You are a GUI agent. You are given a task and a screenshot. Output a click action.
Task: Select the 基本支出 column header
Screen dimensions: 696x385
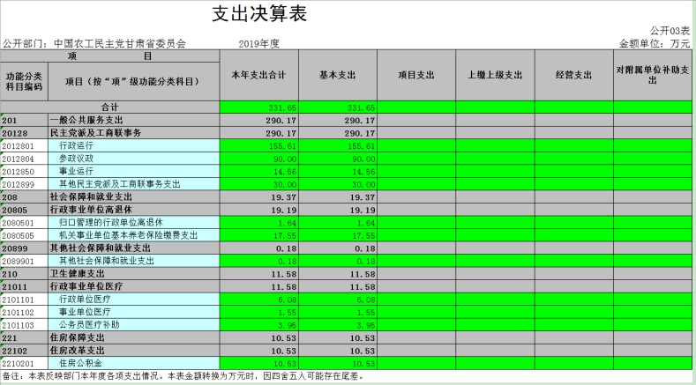pos(337,75)
